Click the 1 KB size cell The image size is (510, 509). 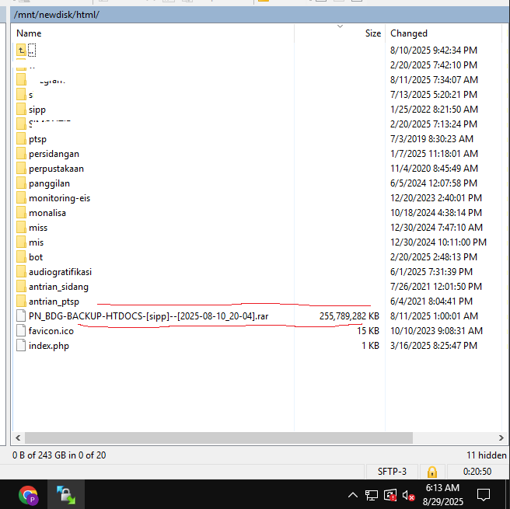(370, 346)
